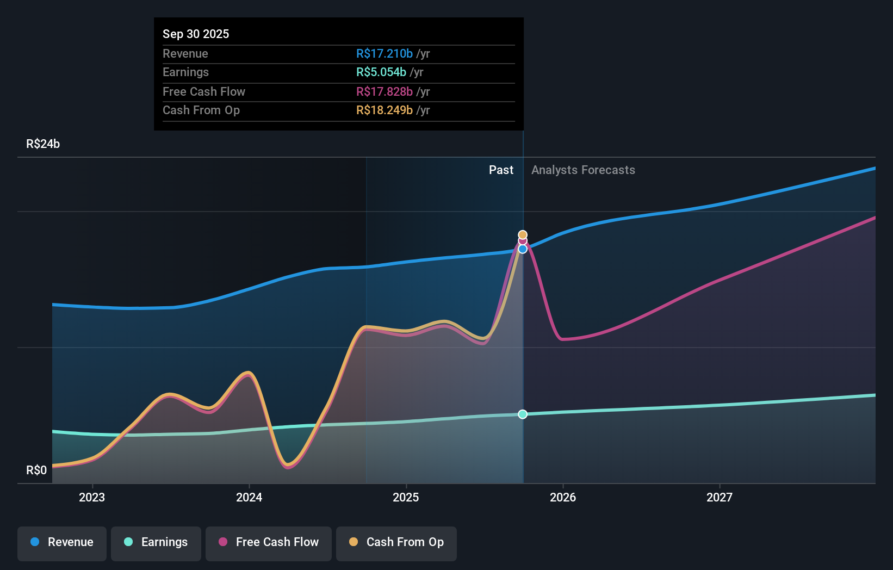
Task: Select the blue Revenue dot in the legend
Action: [34, 542]
